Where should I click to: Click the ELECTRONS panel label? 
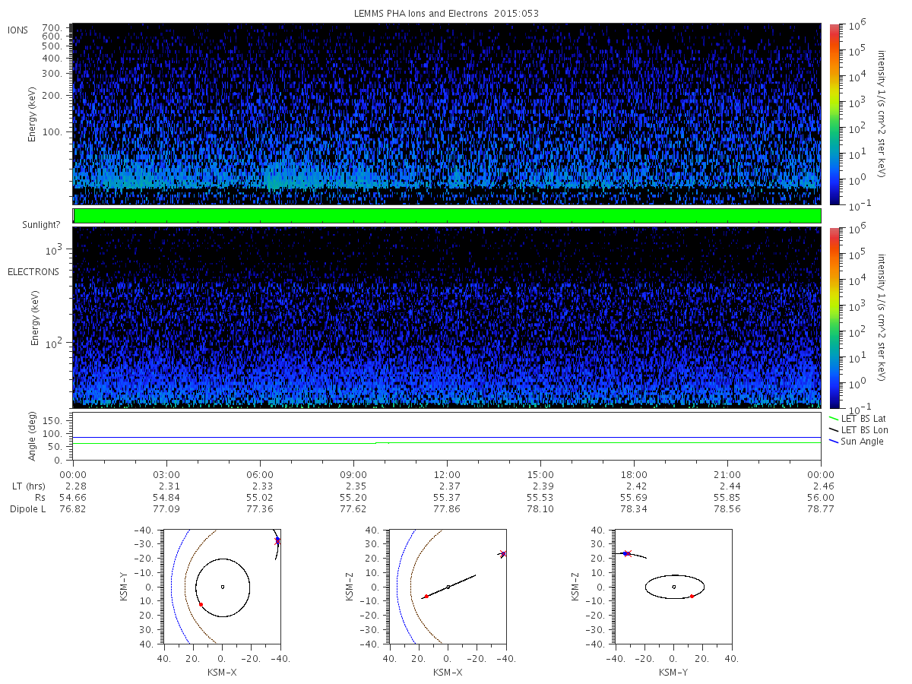pos(33,271)
